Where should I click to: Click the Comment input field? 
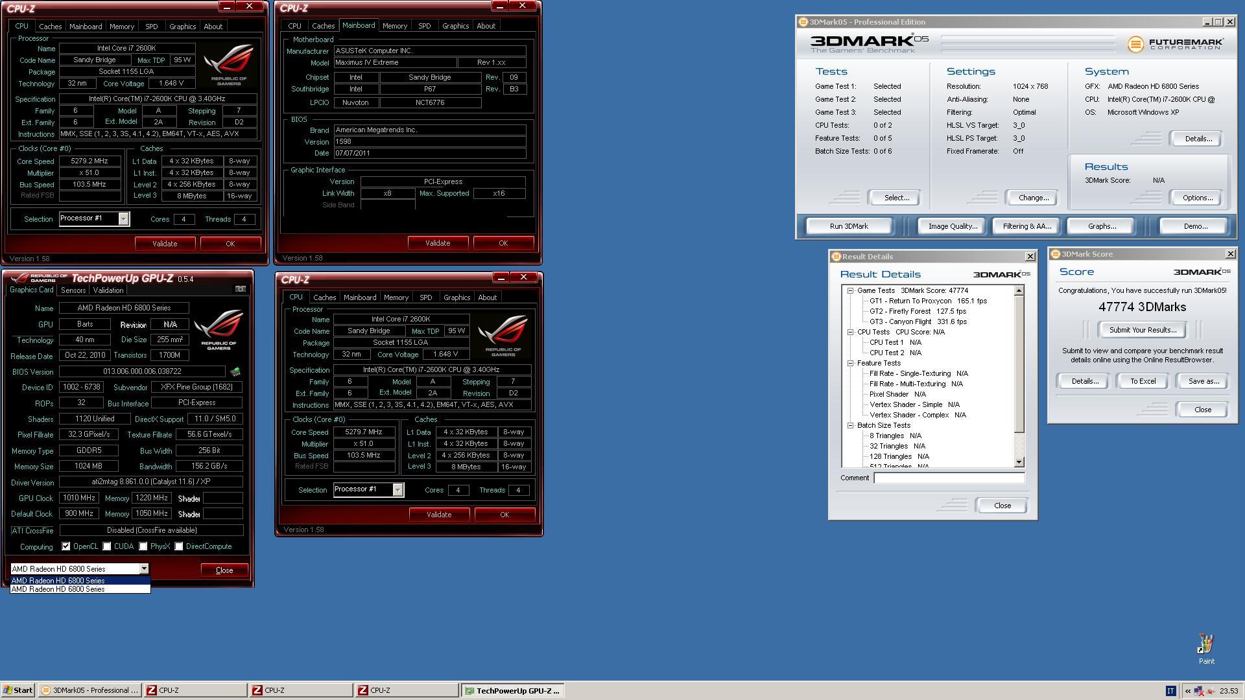click(949, 478)
